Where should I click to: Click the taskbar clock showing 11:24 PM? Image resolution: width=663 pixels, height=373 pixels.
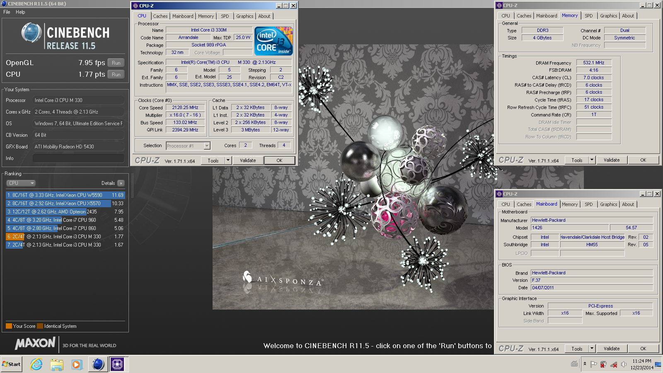click(x=642, y=364)
